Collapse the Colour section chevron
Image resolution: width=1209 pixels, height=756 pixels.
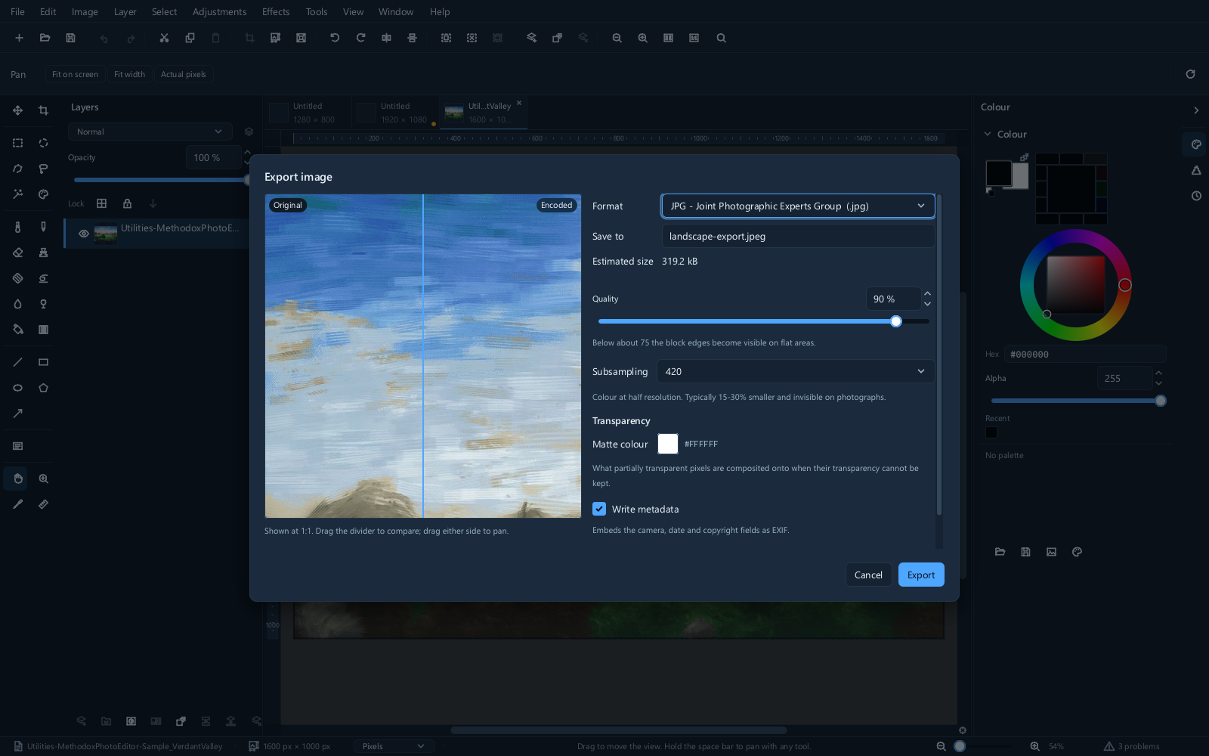coord(988,134)
